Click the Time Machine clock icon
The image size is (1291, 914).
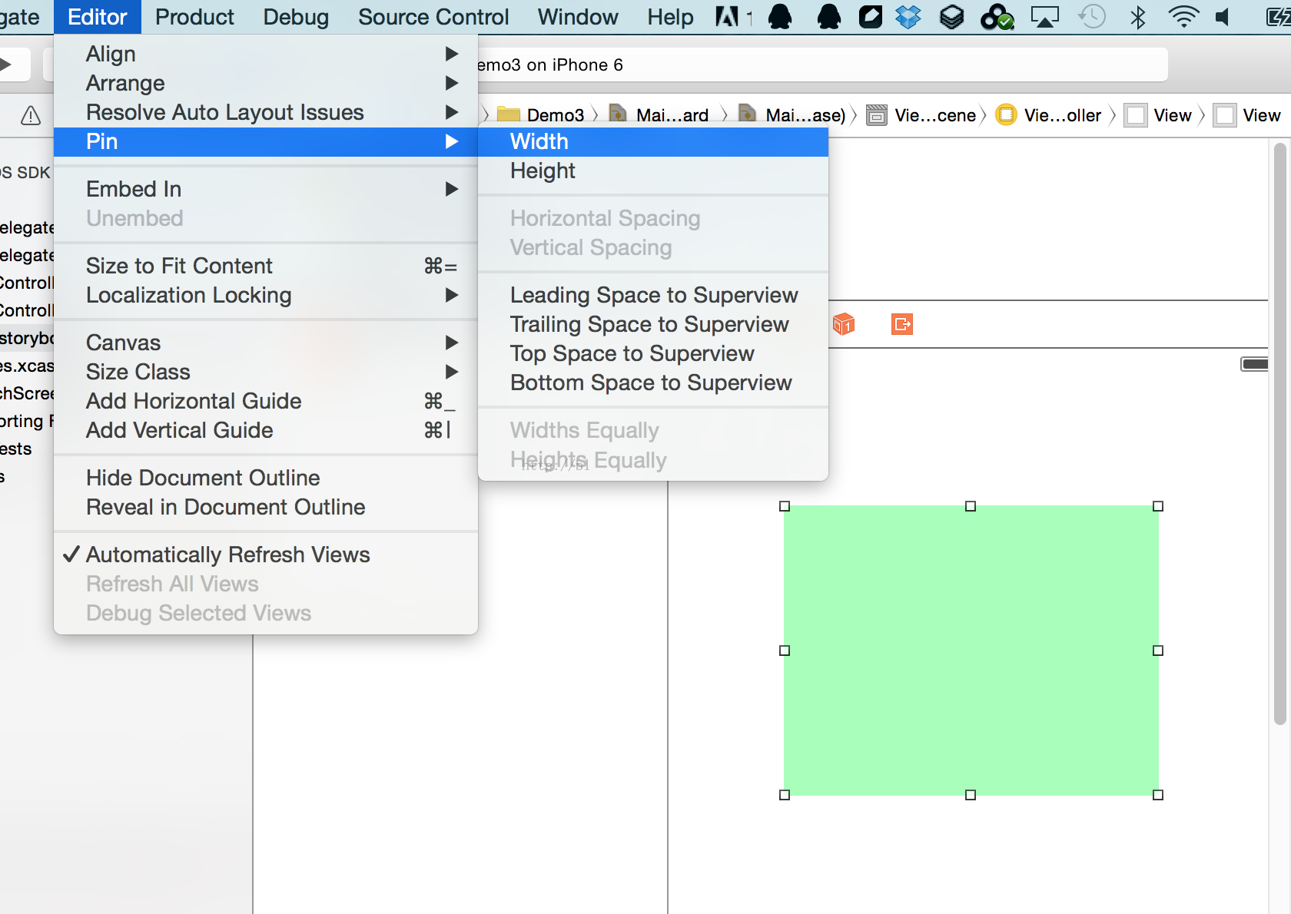tap(1092, 17)
